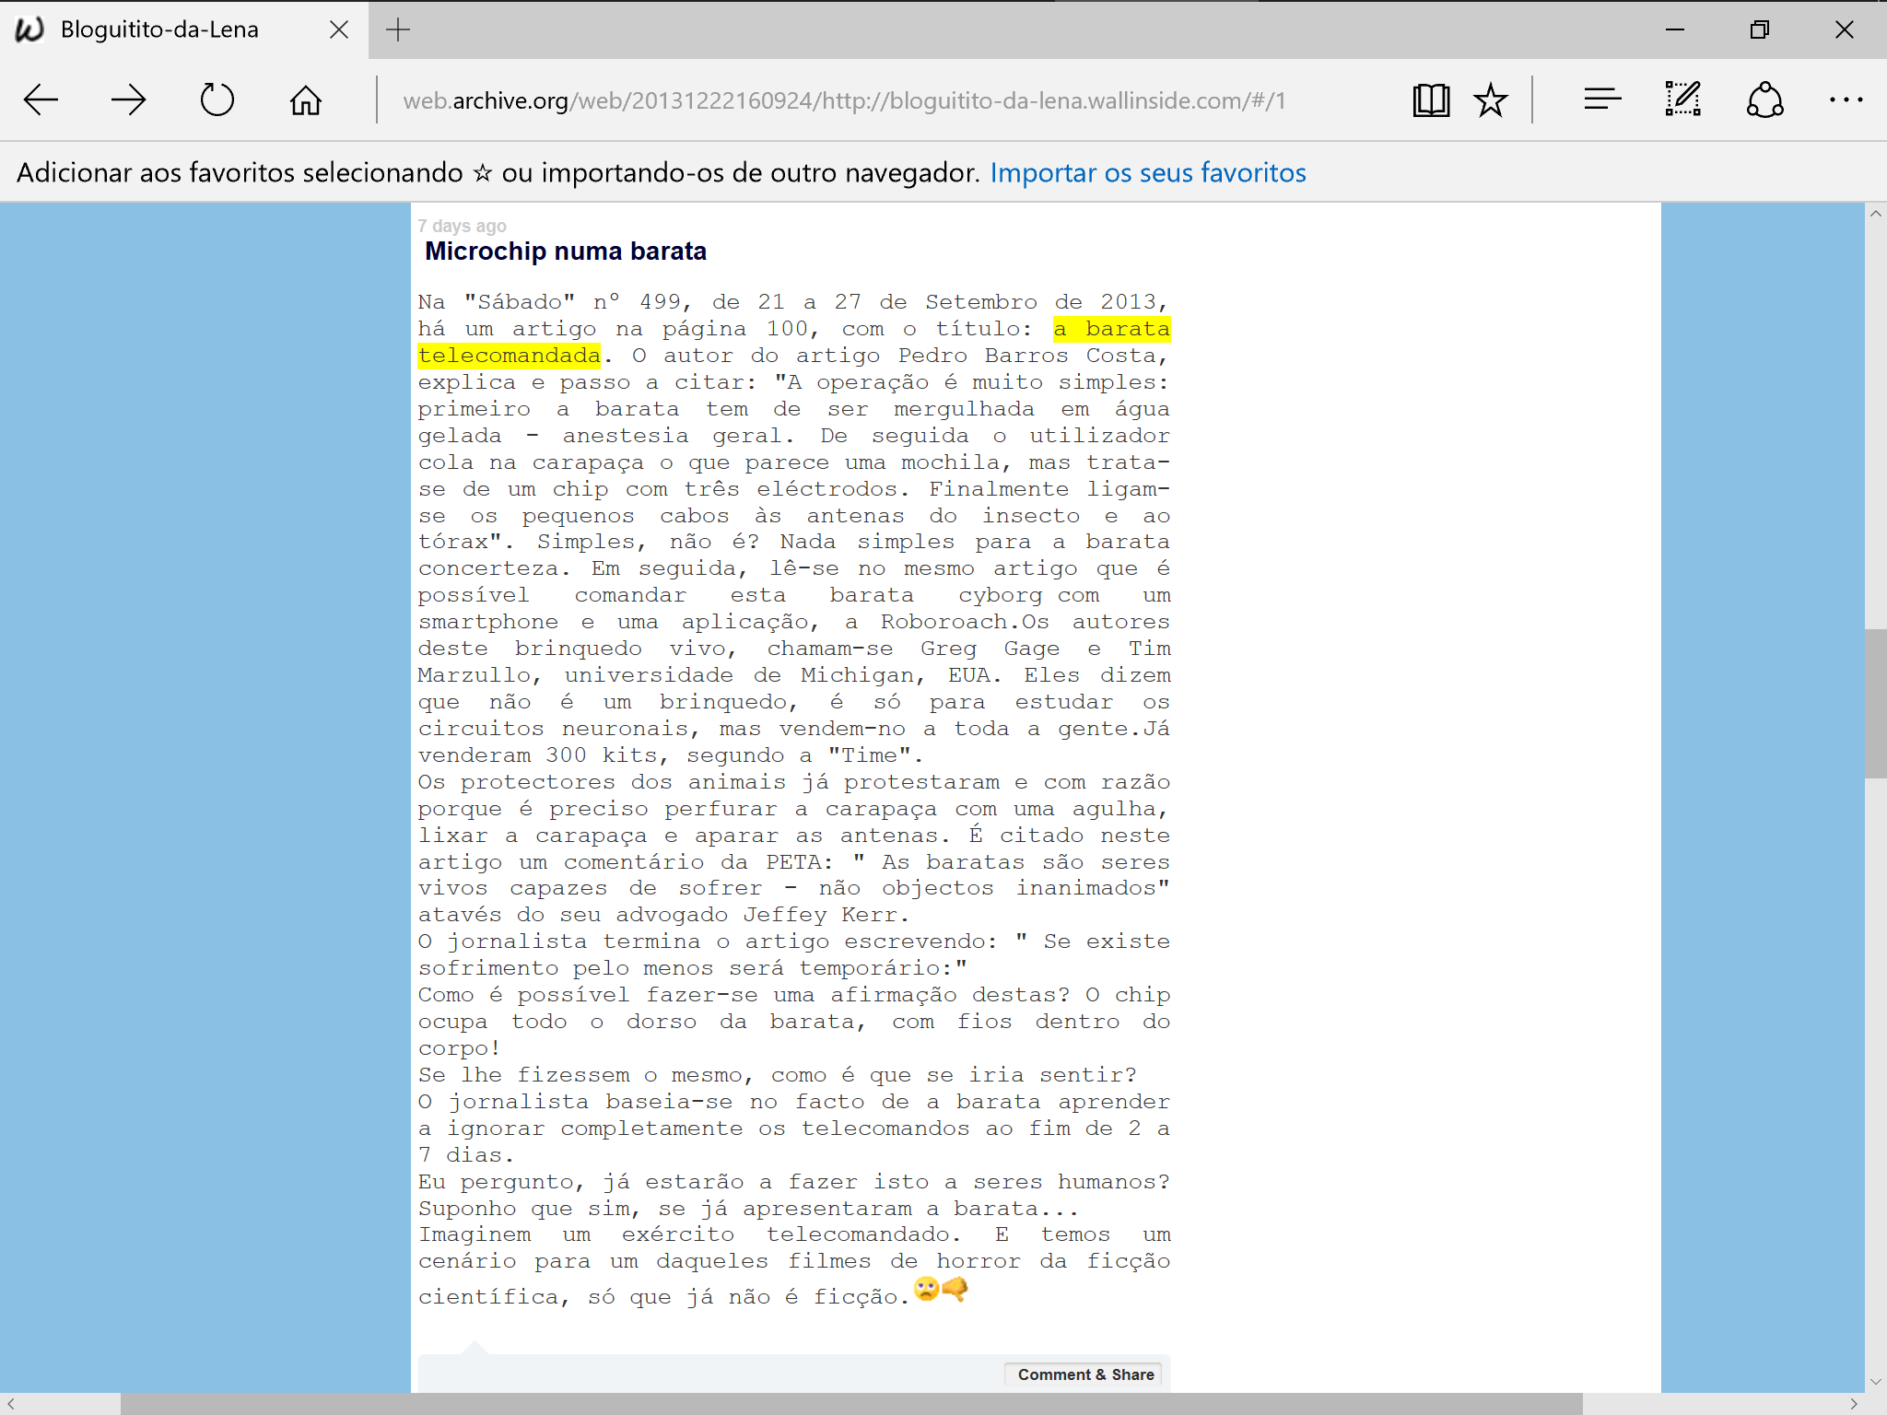Open the Microchip numa barata post title
This screenshot has width=1887, height=1415.
point(566,251)
